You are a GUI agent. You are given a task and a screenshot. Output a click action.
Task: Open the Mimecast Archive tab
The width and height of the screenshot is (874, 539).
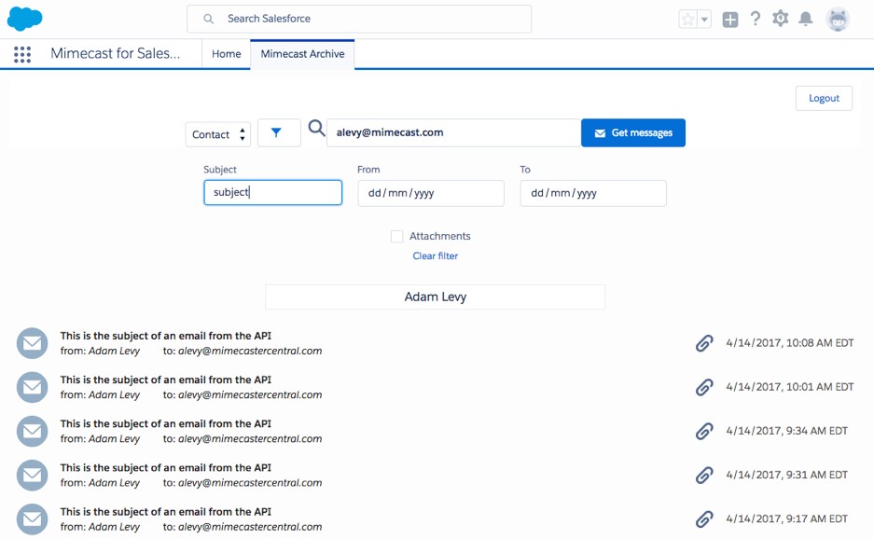302,53
